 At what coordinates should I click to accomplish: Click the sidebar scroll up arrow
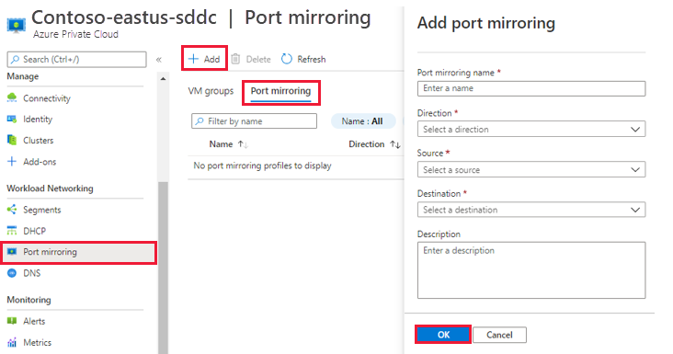(163, 79)
